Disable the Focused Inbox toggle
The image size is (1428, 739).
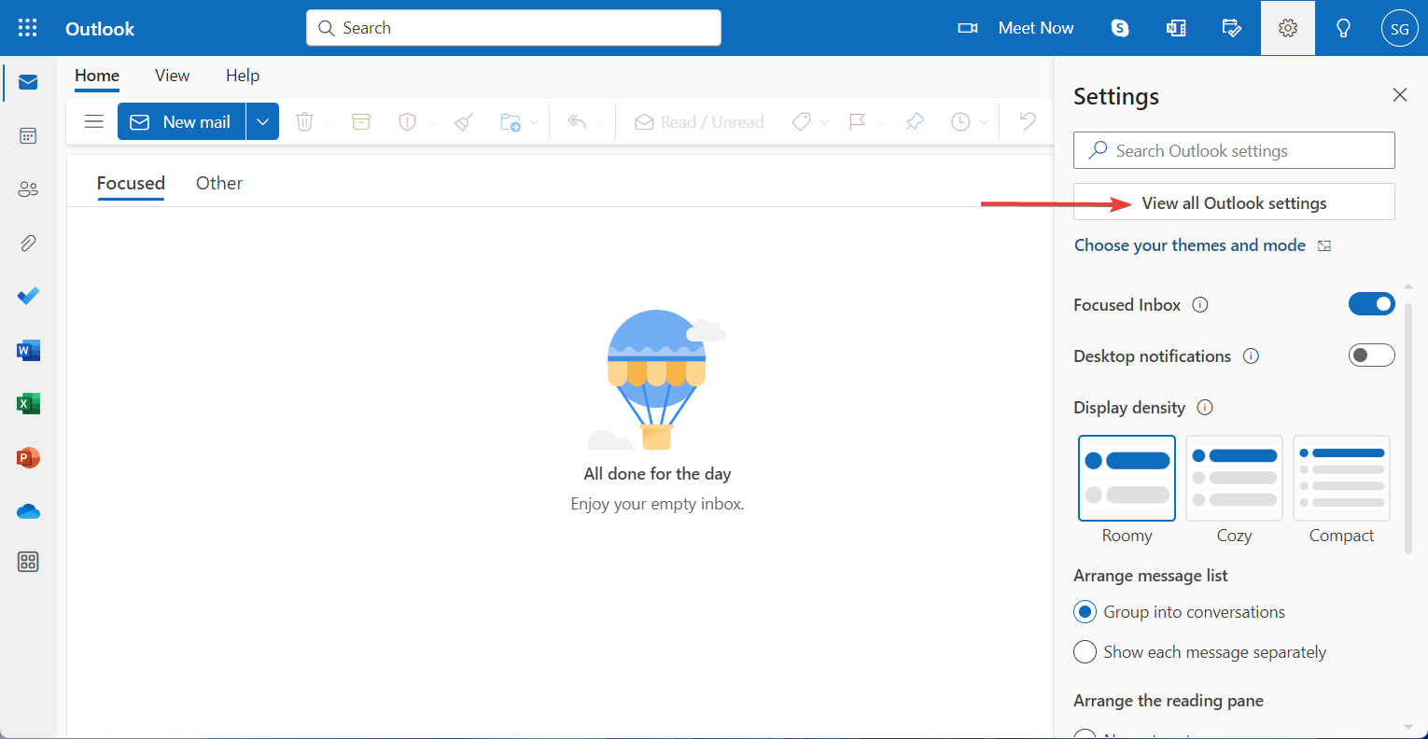click(1371, 303)
